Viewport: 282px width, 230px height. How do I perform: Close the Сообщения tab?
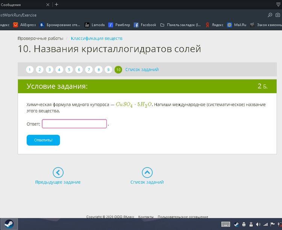(48, 5)
